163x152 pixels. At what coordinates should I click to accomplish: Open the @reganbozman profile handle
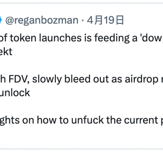pos(42,20)
